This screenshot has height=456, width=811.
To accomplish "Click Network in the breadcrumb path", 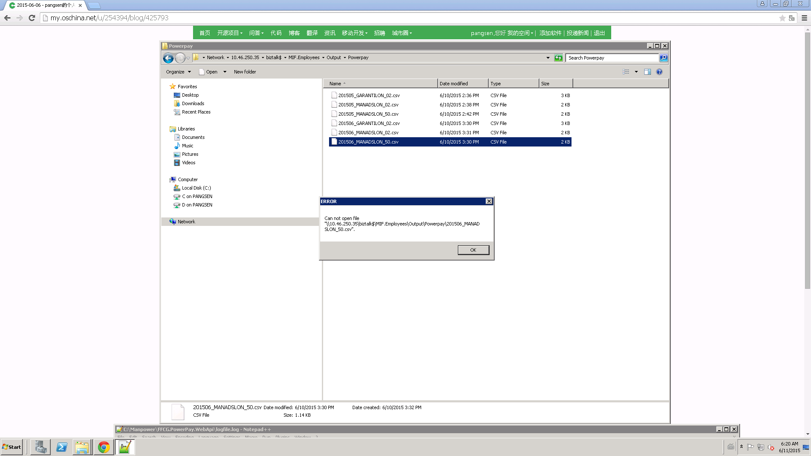I will pyautogui.click(x=215, y=57).
